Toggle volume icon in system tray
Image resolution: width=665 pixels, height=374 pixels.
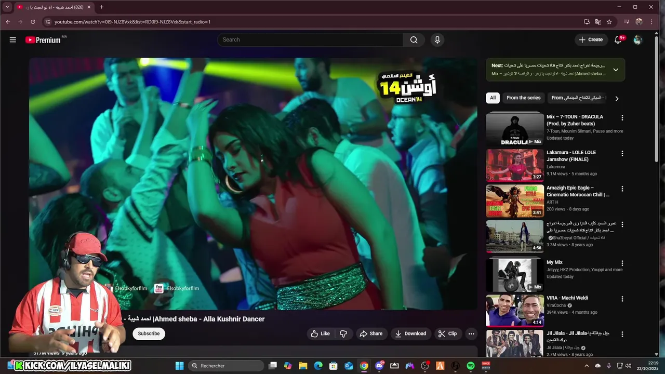(x=628, y=366)
